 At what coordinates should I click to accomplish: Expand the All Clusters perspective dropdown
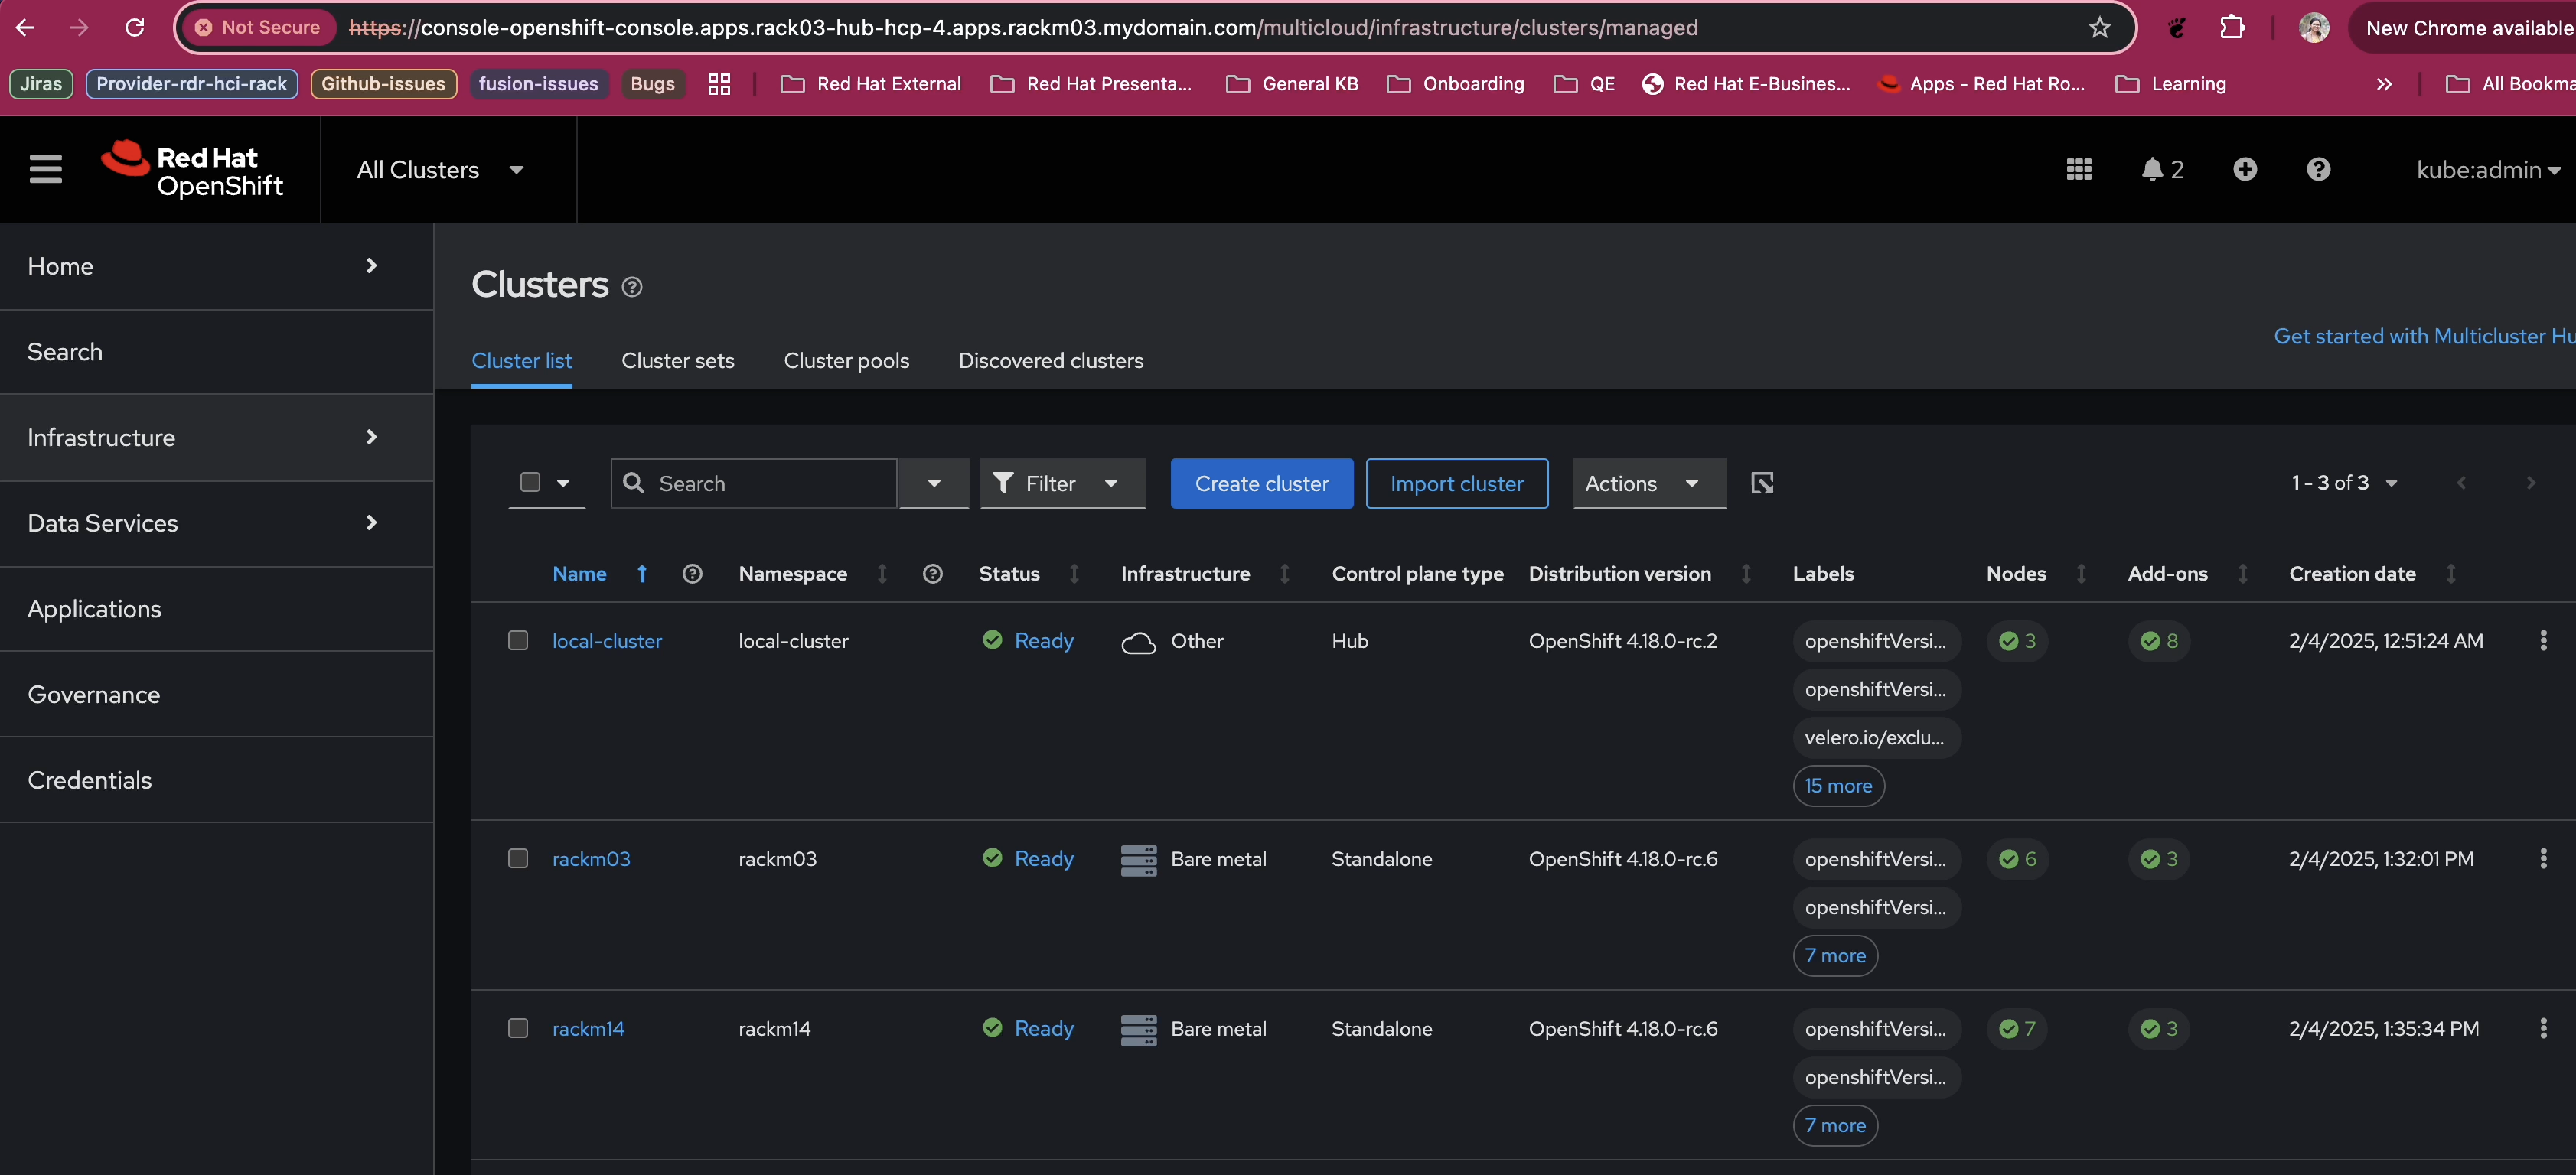pyautogui.click(x=440, y=170)
